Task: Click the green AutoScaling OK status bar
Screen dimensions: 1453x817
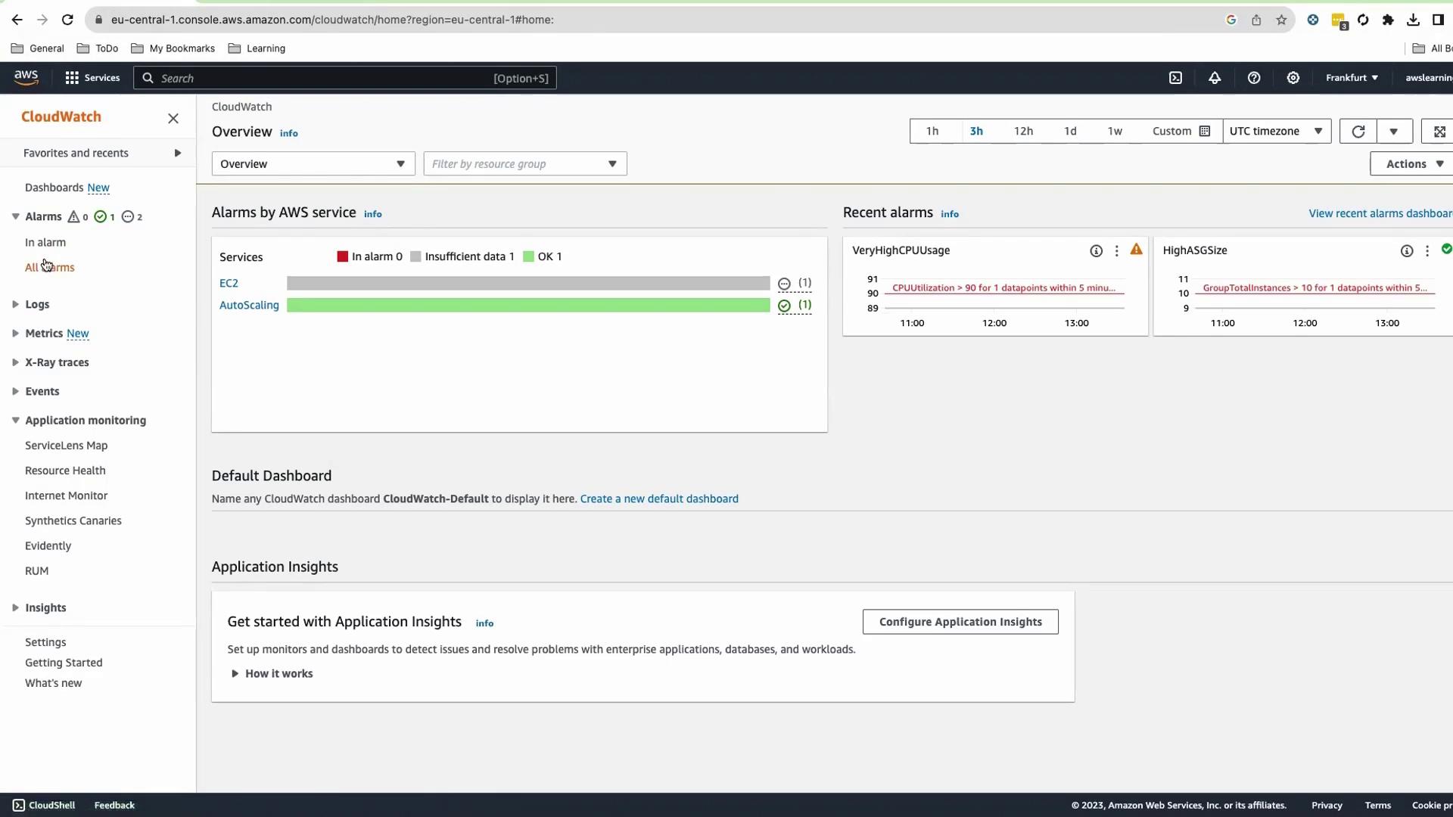Action: (x=528, y=305)
